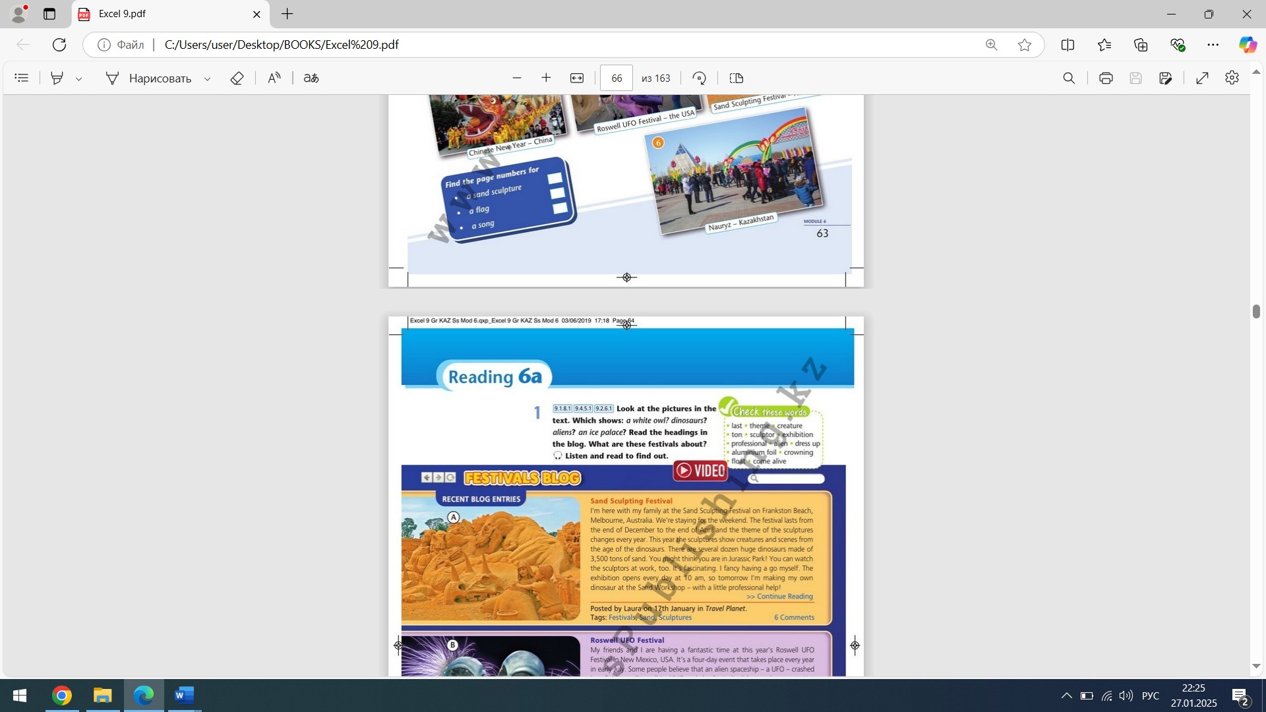The image size is (1266, 712).
Task: Open the table of contents sidebar
Action: point(21,78)
